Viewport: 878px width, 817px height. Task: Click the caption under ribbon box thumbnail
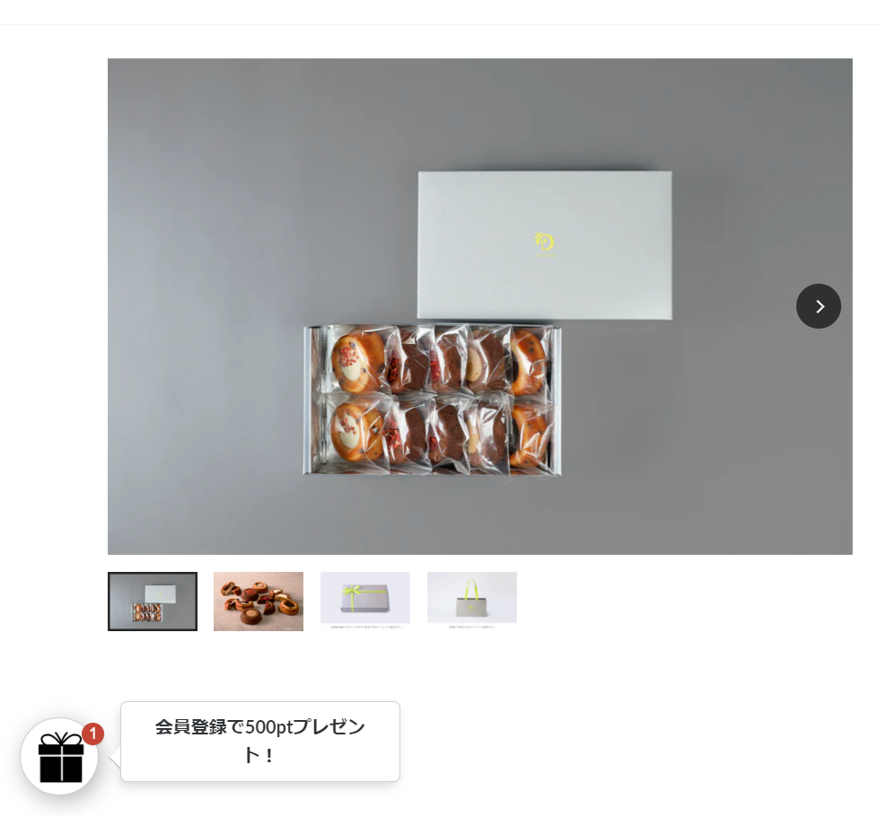coord(365,628)
